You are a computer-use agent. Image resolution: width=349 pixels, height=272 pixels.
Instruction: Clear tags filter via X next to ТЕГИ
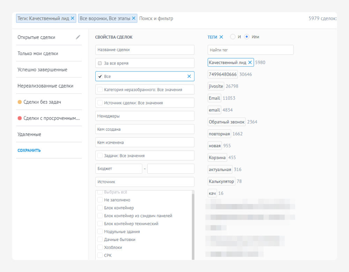point(221,37)
